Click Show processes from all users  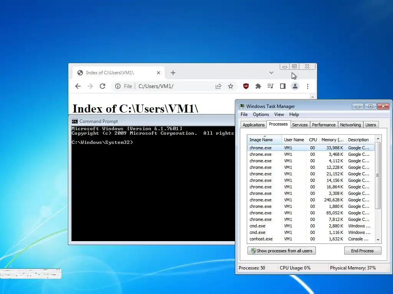[282, 251]
